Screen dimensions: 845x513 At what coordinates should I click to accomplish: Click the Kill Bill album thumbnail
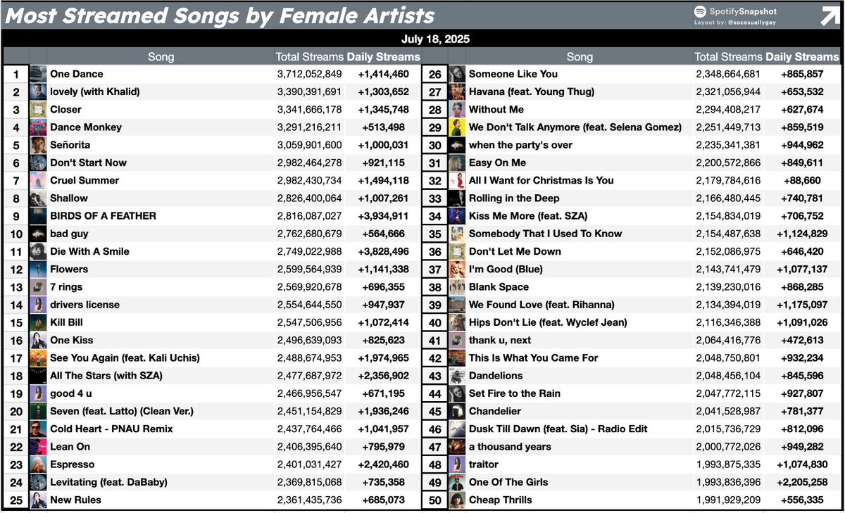point(38,322)
